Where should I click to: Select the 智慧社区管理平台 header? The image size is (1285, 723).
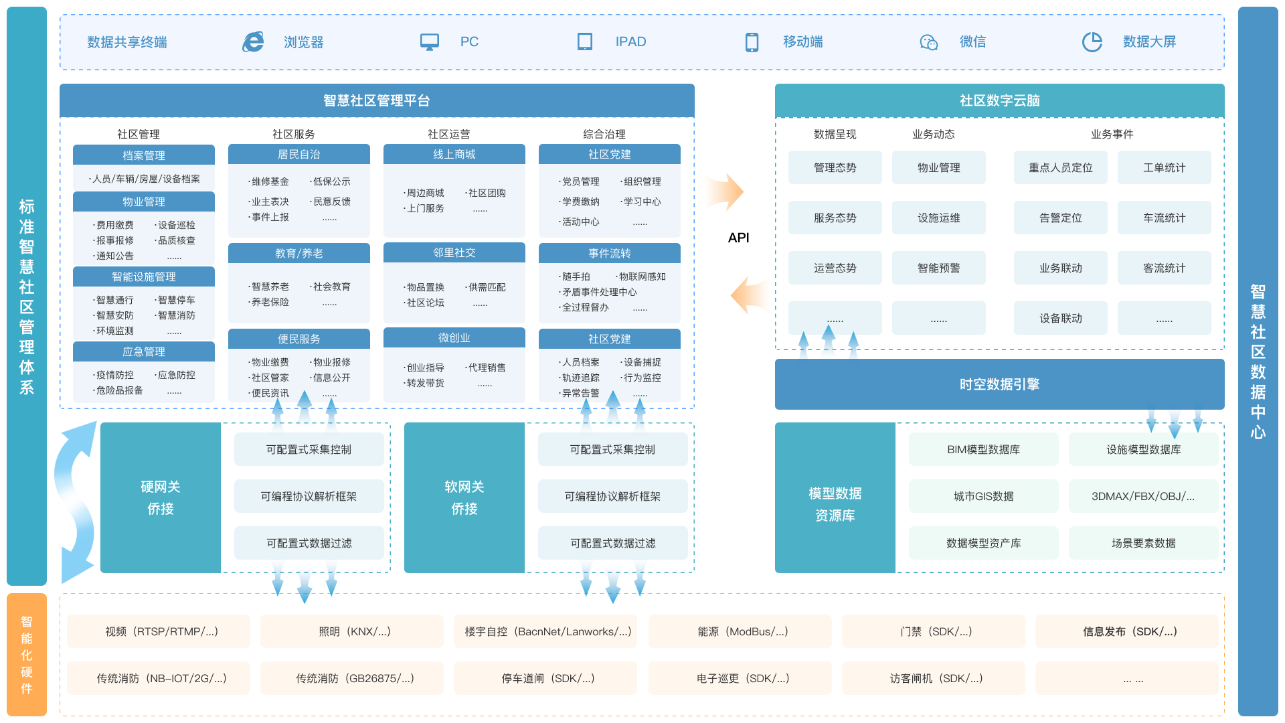(x=377, y=100)
